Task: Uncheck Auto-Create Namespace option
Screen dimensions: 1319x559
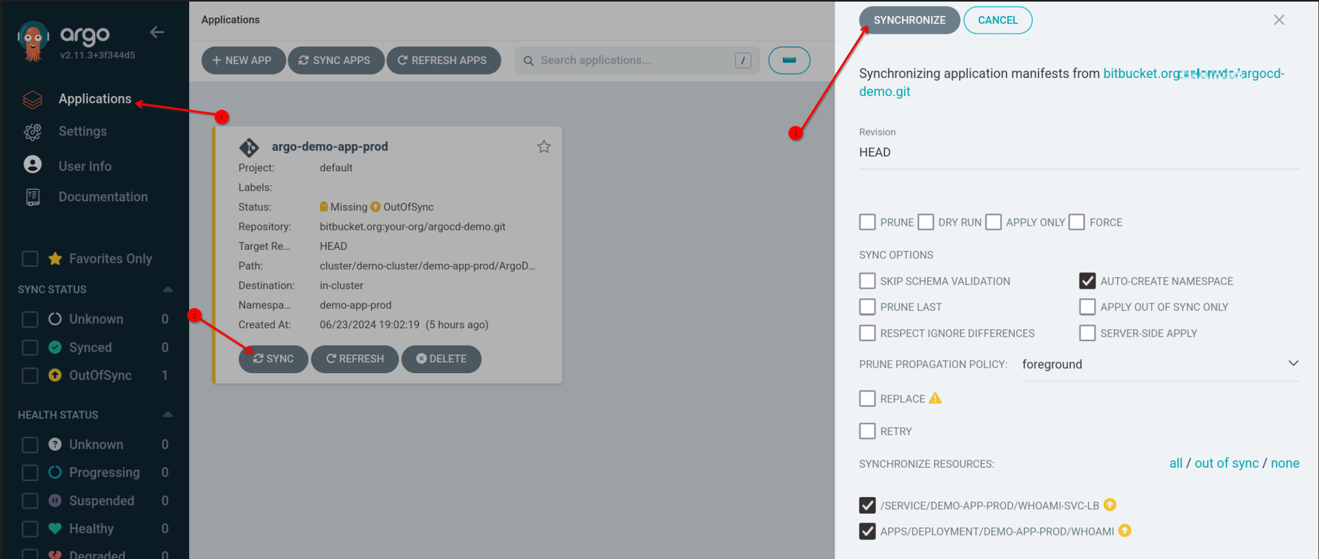Action: click(1087, 281)
